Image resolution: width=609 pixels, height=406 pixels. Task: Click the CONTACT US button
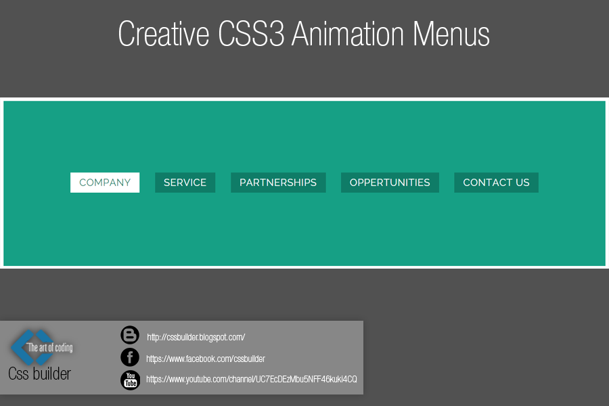pos(496,182)
